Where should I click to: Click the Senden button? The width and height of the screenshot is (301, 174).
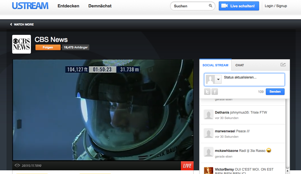275,92
